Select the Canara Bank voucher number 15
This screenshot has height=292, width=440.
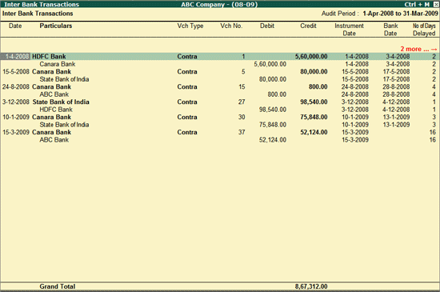coord(220,86)
